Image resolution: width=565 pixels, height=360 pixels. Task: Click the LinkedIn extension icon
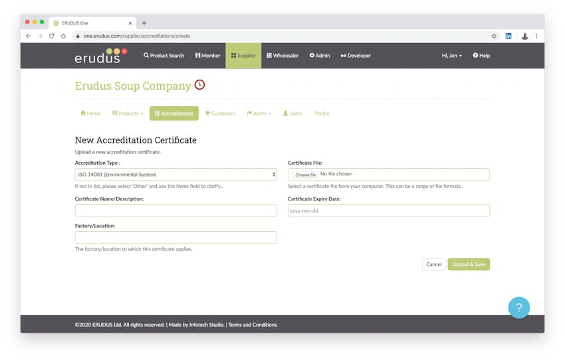click(x=508, y=36)
